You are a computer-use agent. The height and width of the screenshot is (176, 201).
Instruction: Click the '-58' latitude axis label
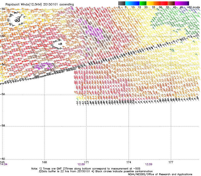pyautogui.click(x=2, y=126)
